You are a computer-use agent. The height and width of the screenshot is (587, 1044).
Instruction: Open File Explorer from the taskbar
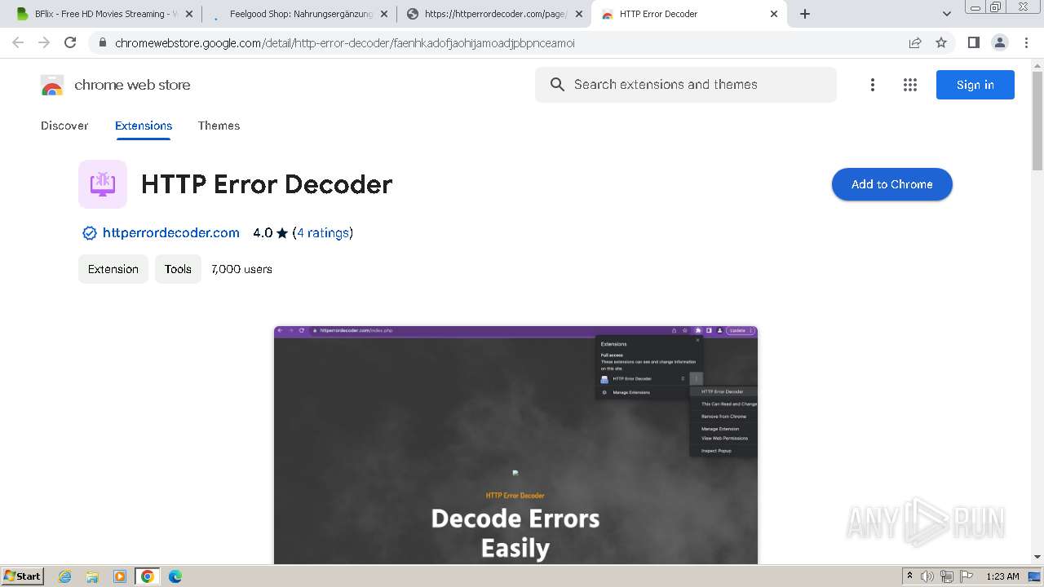click(x=92, y=576)
